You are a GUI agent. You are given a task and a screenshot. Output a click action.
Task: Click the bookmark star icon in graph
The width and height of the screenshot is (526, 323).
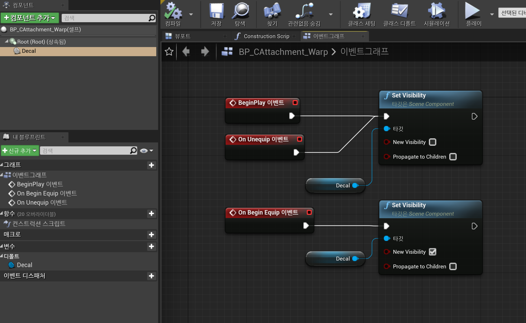point(169,52)
